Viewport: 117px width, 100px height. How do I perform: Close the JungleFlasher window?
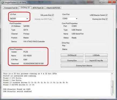(x=112, y=2)
